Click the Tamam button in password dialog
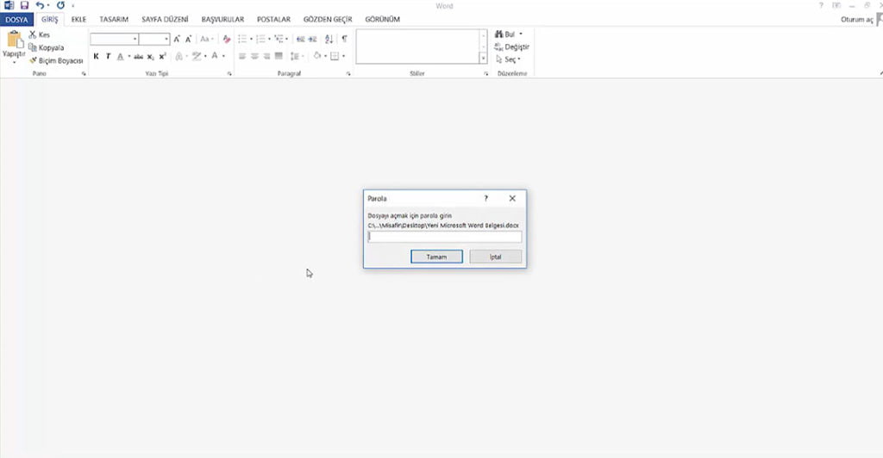The width and height of the screenshot is (883, 458). [x=436, y=257]
